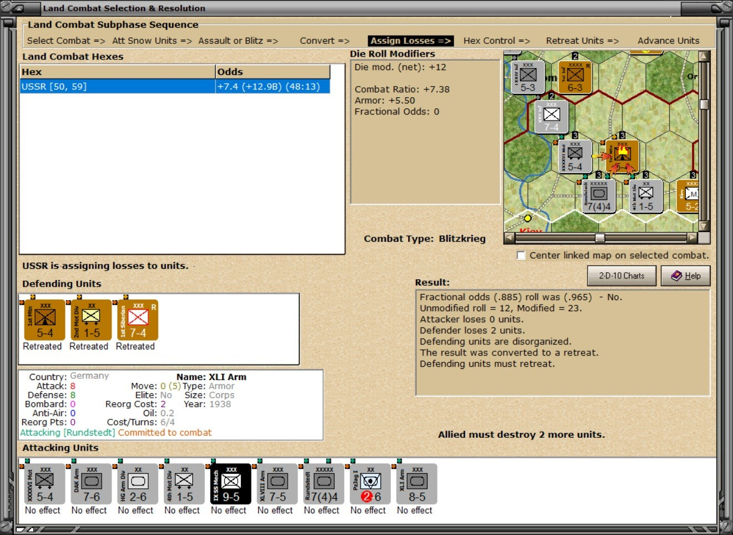Enable Center linked map on selected combat
This screenshot has height=535, width=733.
(x=521, y=256)
